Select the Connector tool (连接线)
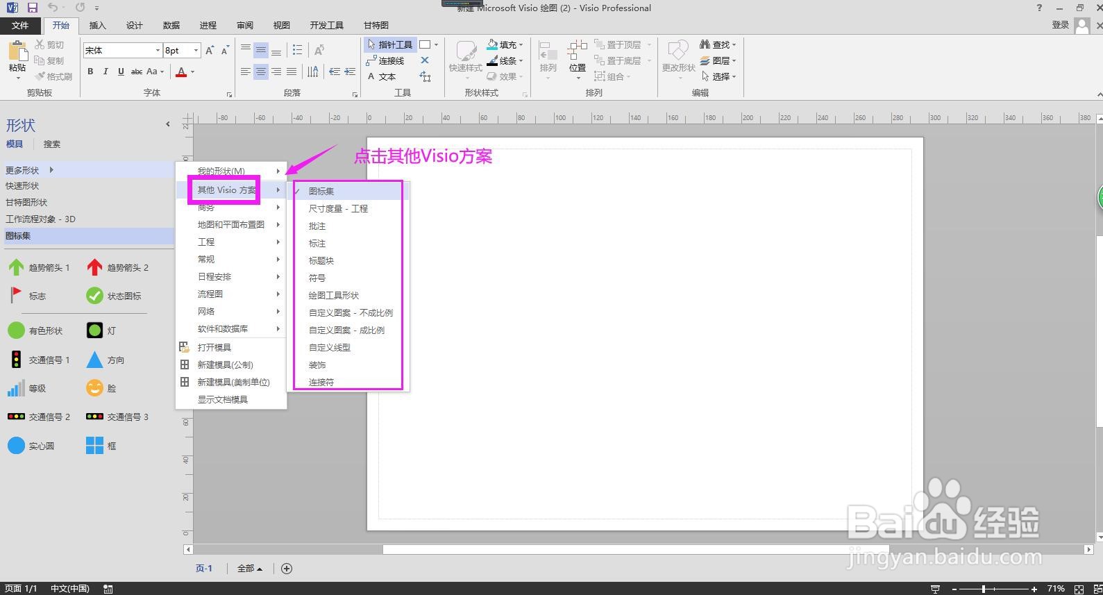Viewport: 1103px width, 595px height. coord(386,60)
